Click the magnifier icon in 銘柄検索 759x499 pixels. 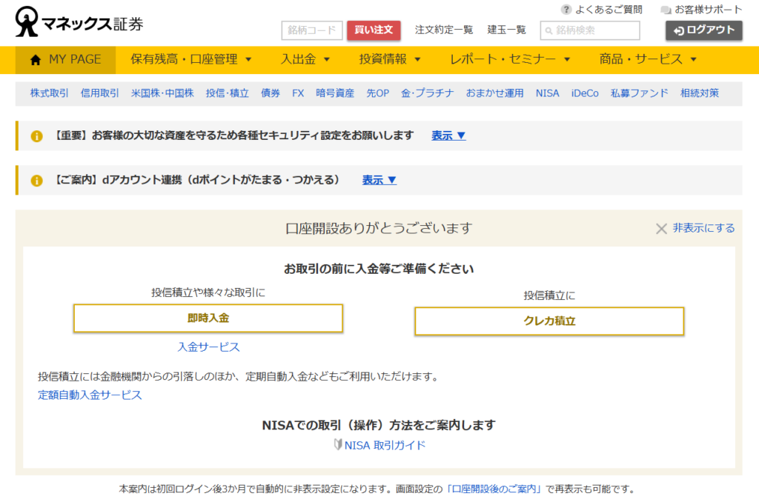pos(548,30)
